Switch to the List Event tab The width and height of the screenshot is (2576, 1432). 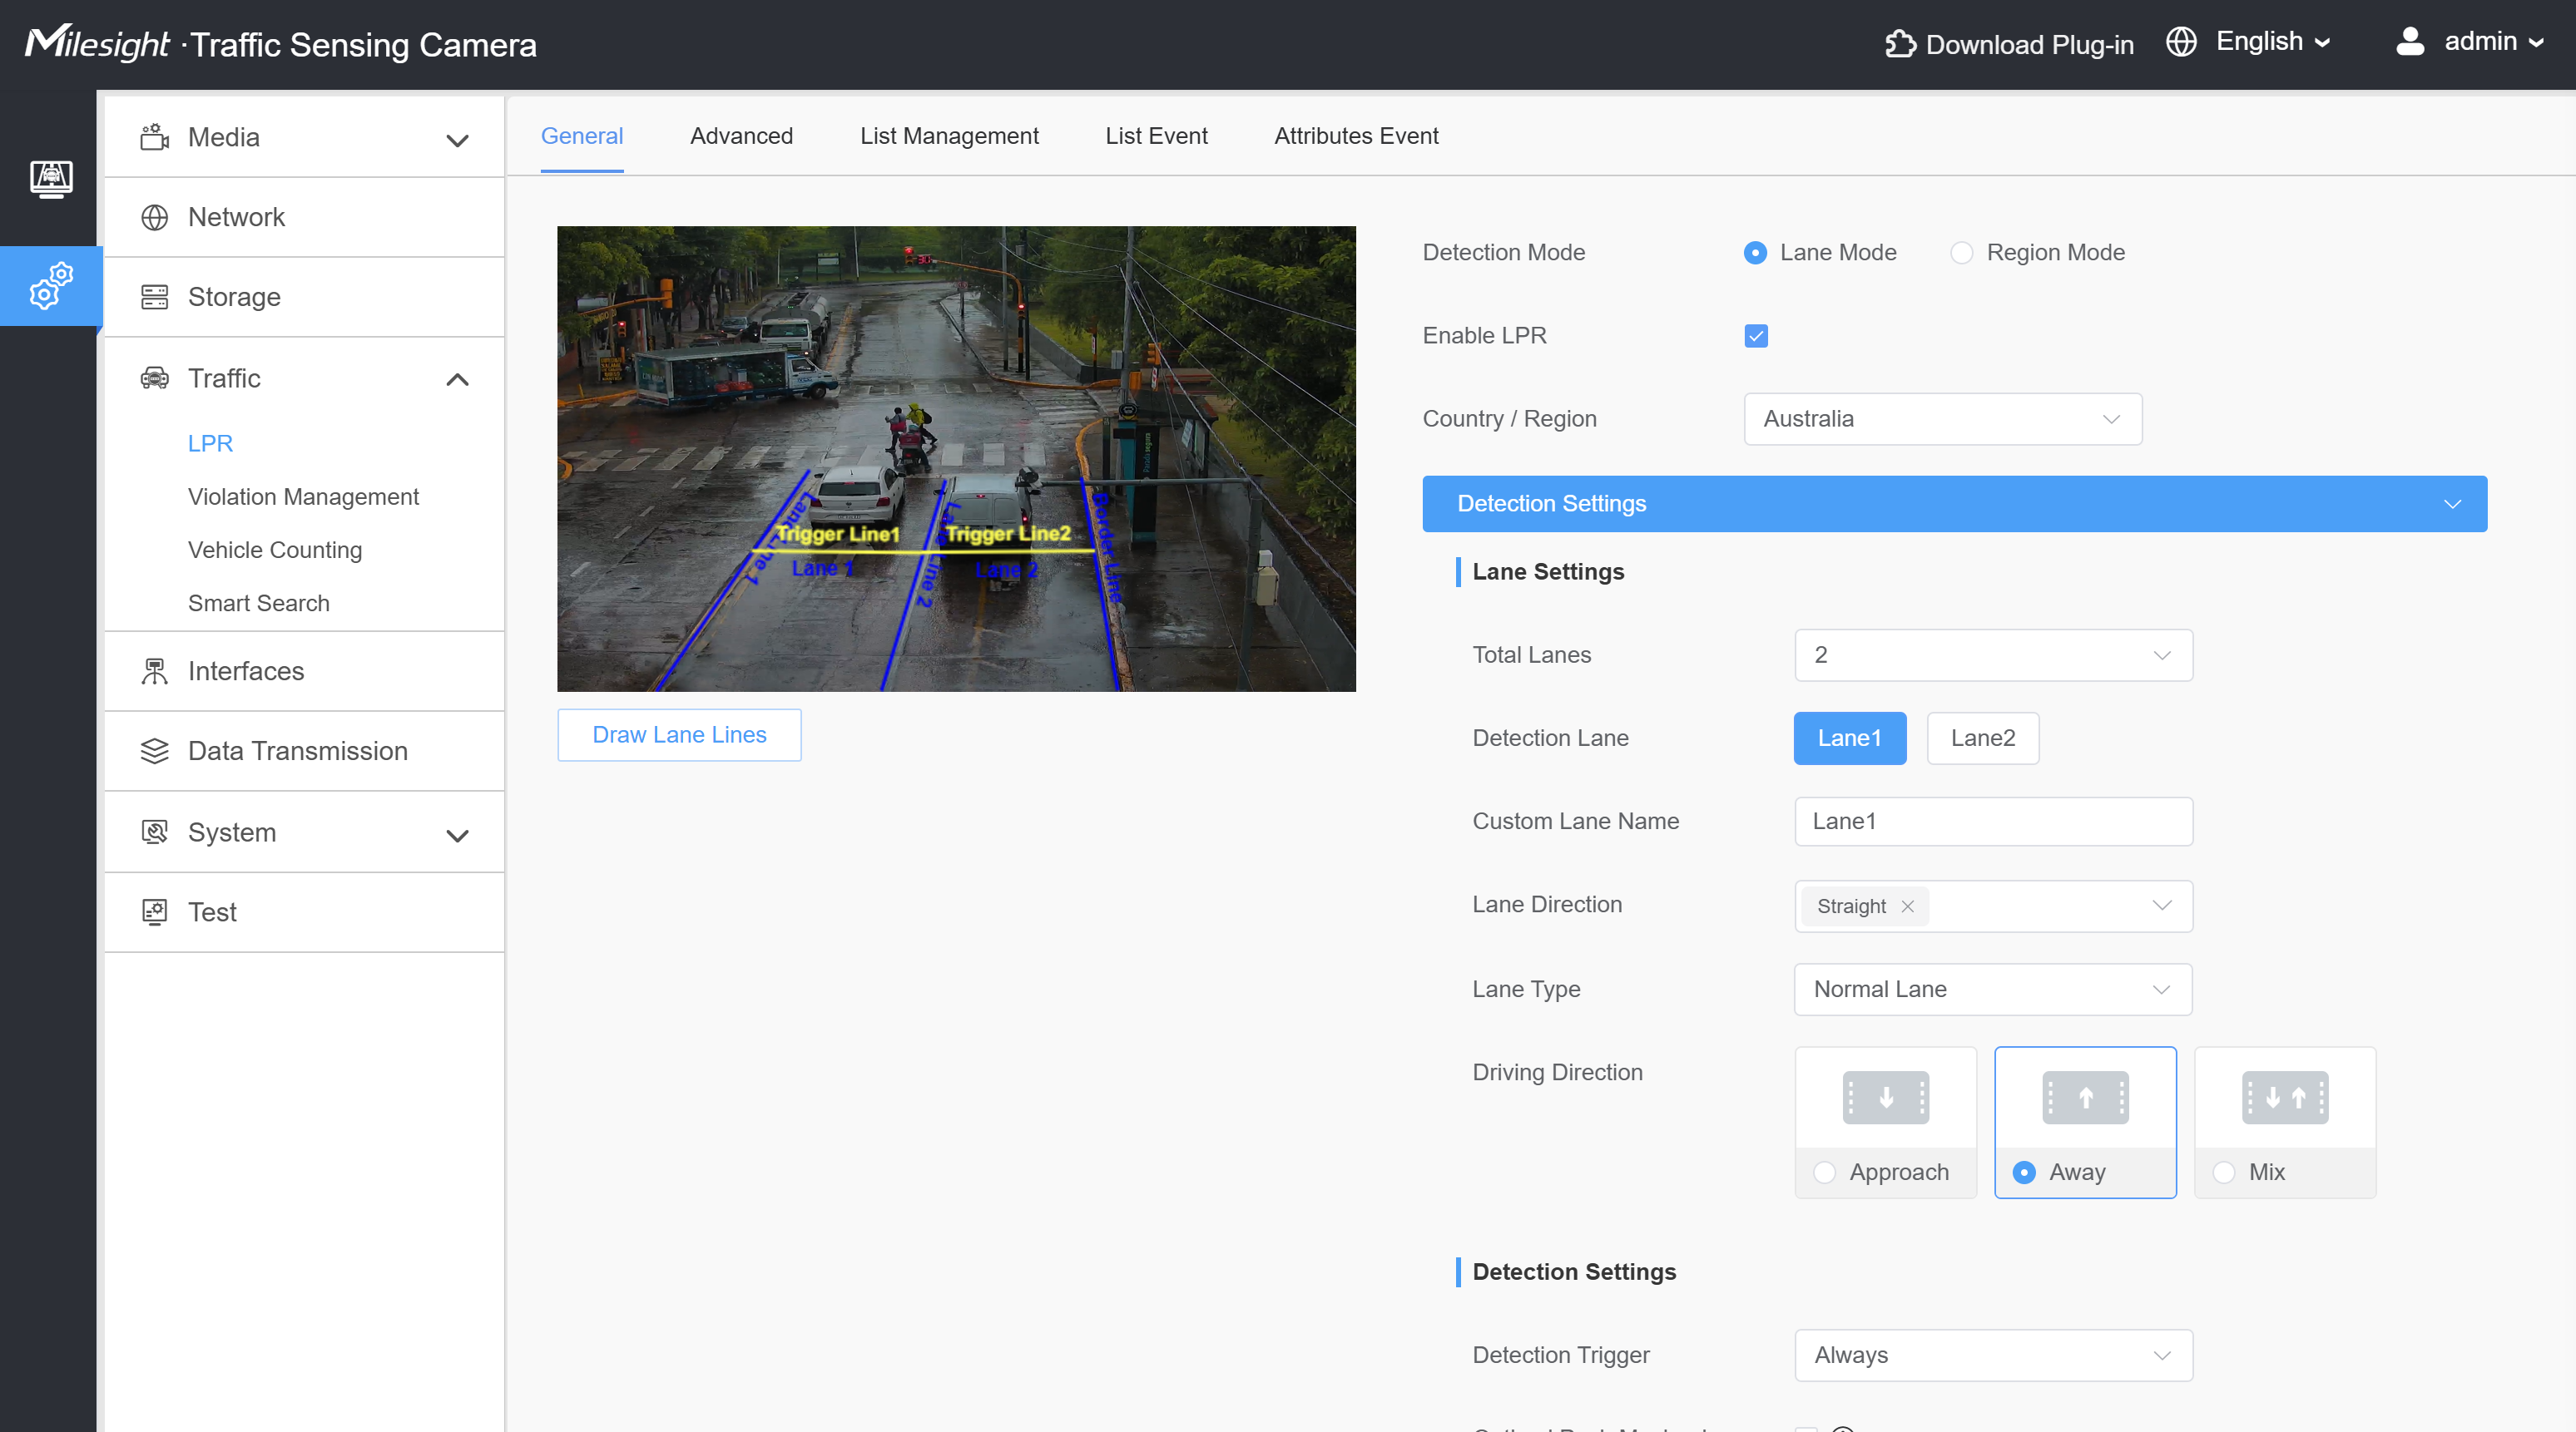1156,136
